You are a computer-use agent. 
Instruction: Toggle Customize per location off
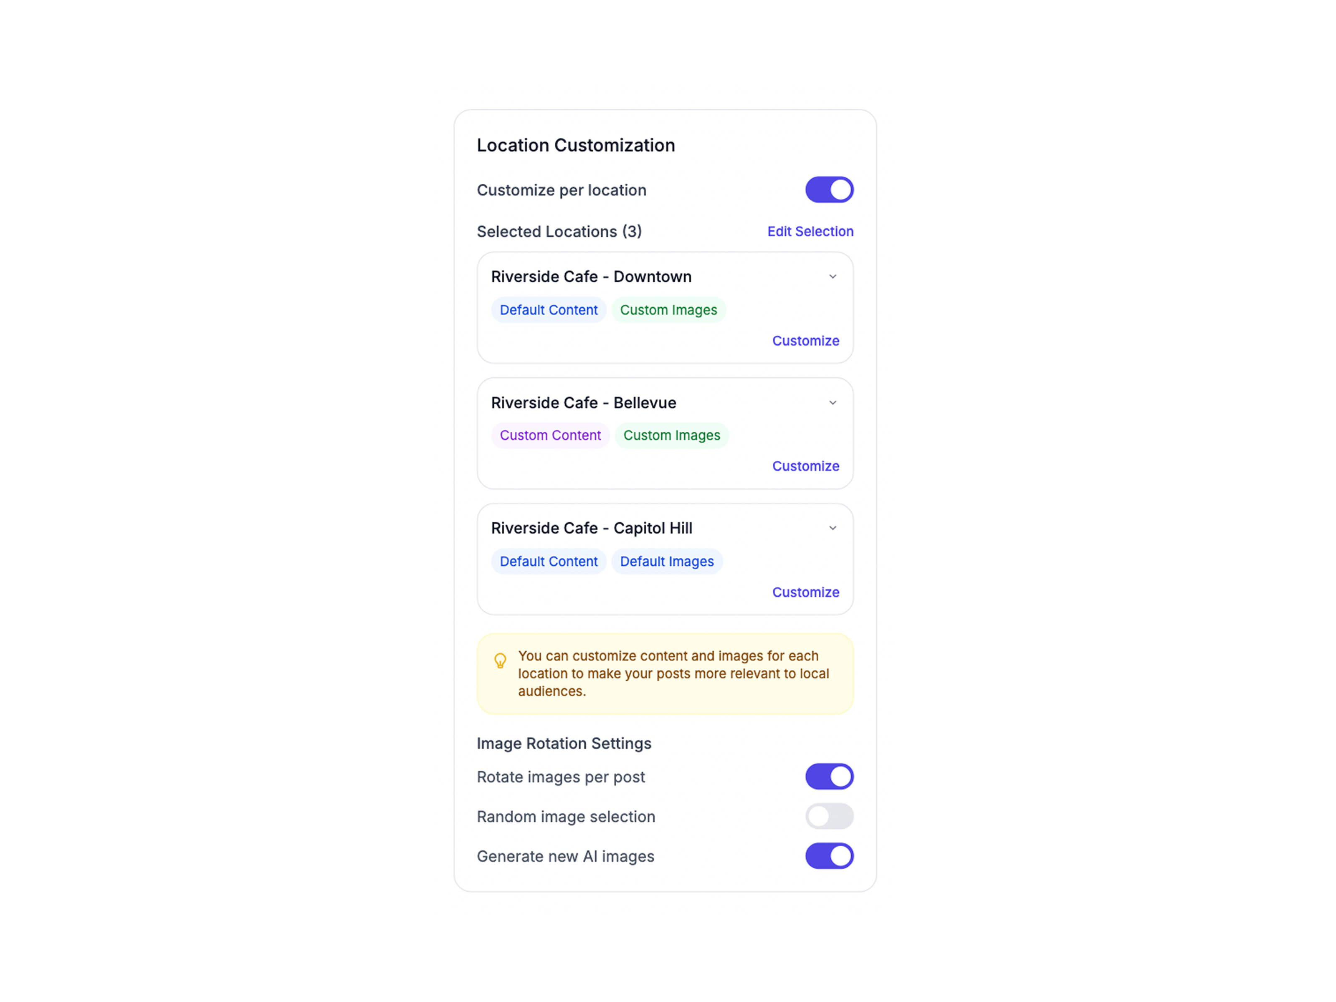(829, 189)
